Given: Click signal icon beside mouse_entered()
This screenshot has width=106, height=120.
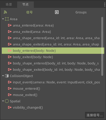Looking at the screenshot, I should tap(10, 88).
